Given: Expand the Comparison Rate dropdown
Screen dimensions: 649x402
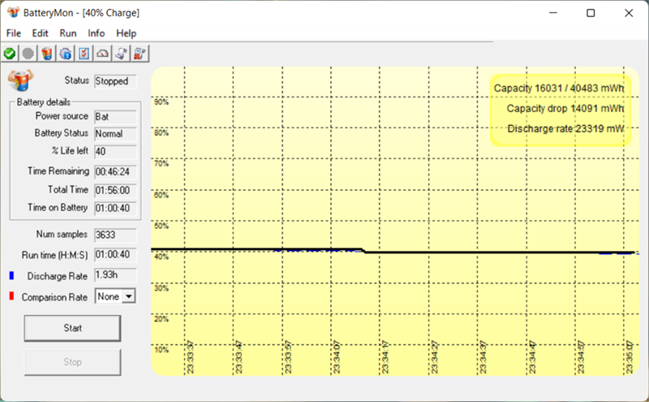Looking at the screenshot, I should click(127, 297).
